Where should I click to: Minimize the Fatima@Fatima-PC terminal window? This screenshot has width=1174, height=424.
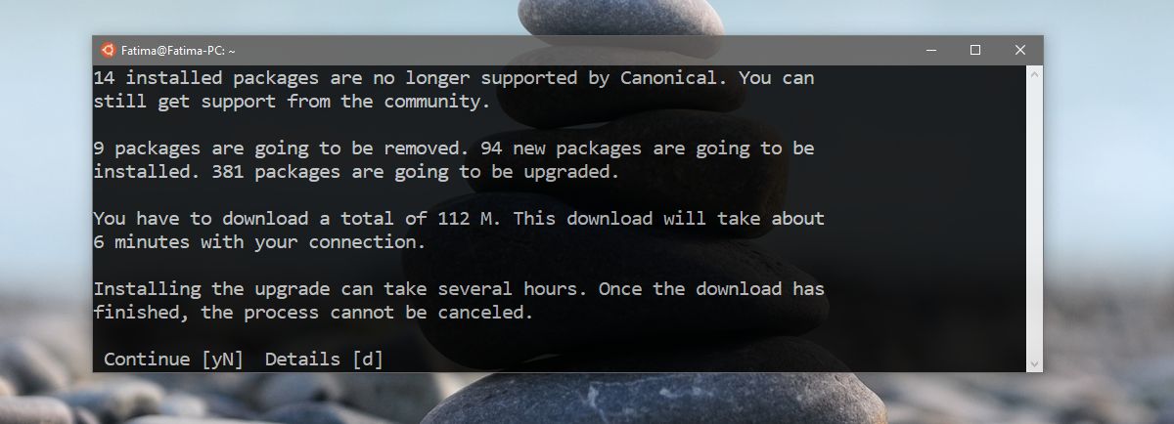(x=930, y=50)
